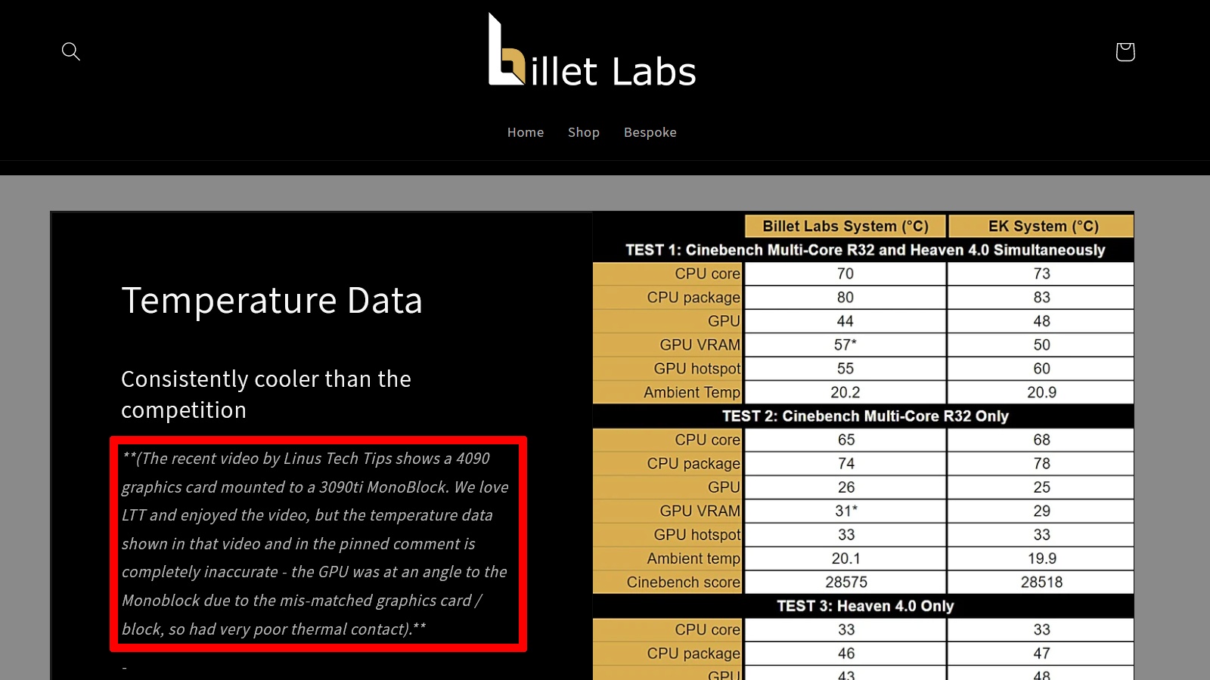Screen dimensions: 1210x680
Task: Click the 'EK System (°C)' column header
Action: [x=1043, y=226]
